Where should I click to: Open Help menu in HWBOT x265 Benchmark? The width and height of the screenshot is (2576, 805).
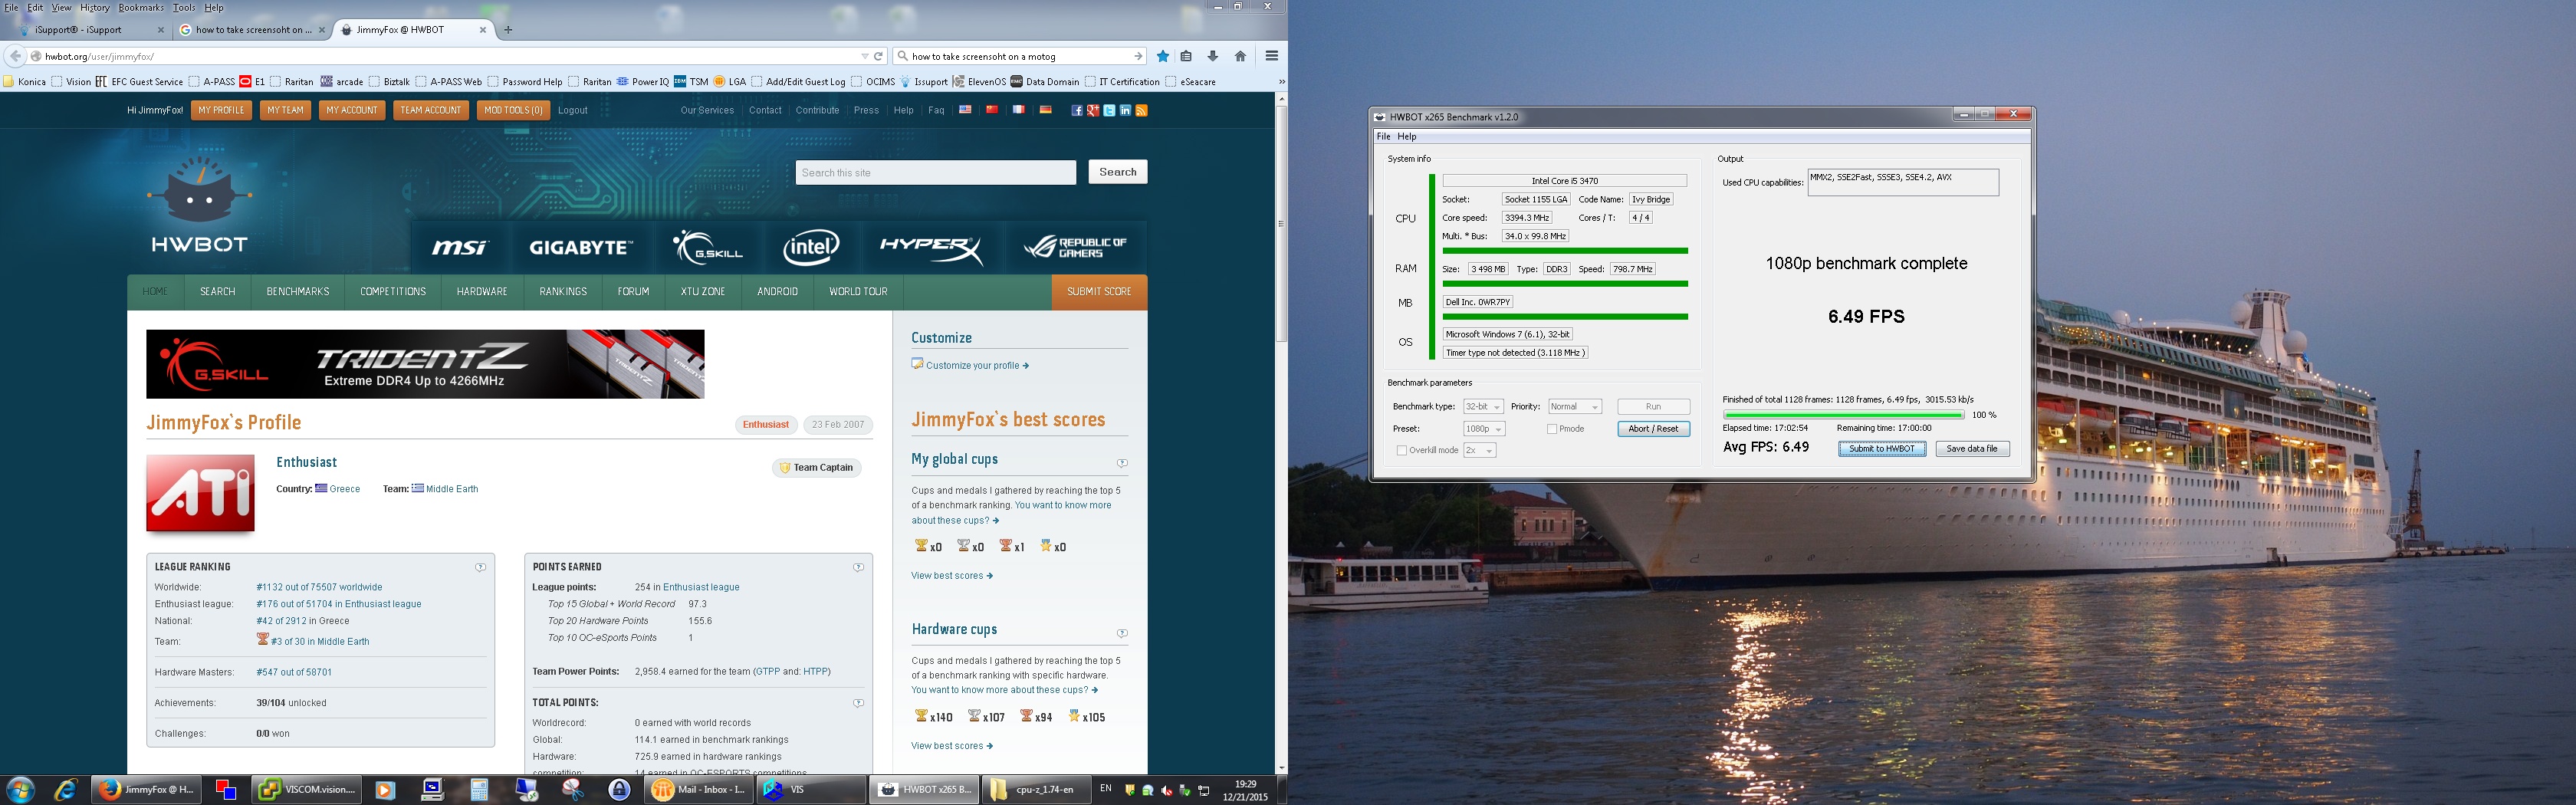(x=1407, y=136)
